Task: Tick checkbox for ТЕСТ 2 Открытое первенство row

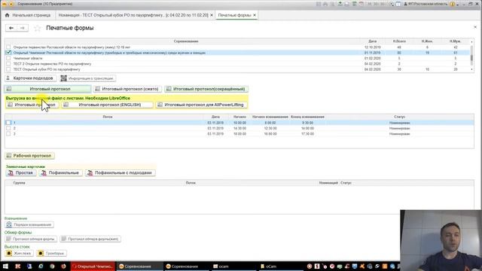Action: coord(8,64)
